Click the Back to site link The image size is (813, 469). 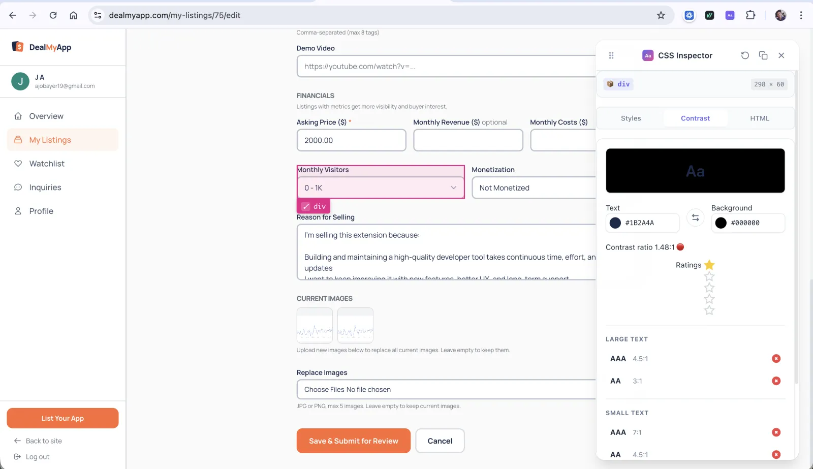coord(38,441)
